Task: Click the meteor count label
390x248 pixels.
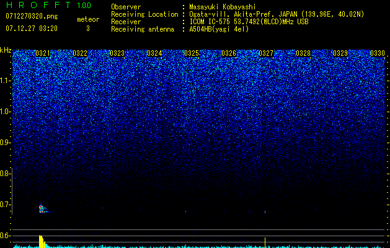Action: (88, 19)
